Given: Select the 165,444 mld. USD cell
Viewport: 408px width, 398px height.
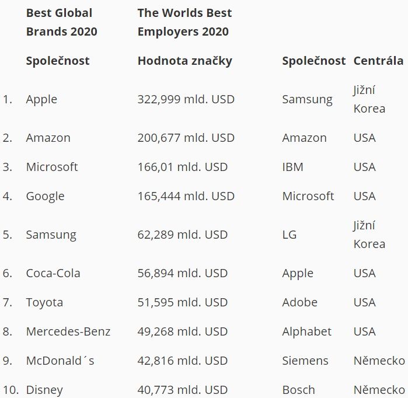Looking at the screenshot, I should 186,196.
